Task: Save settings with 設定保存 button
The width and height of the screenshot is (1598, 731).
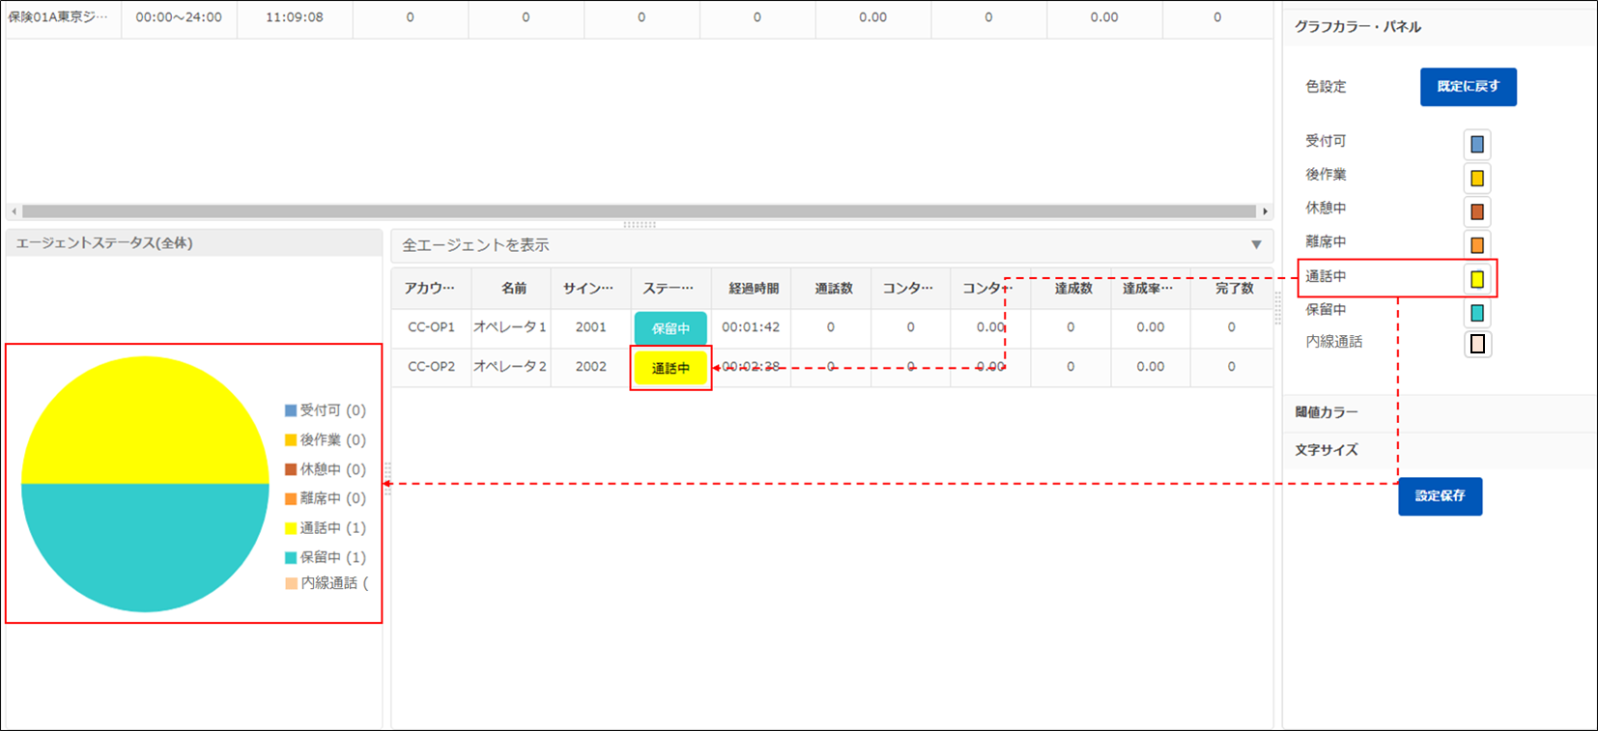Action: coord(1440,496)
